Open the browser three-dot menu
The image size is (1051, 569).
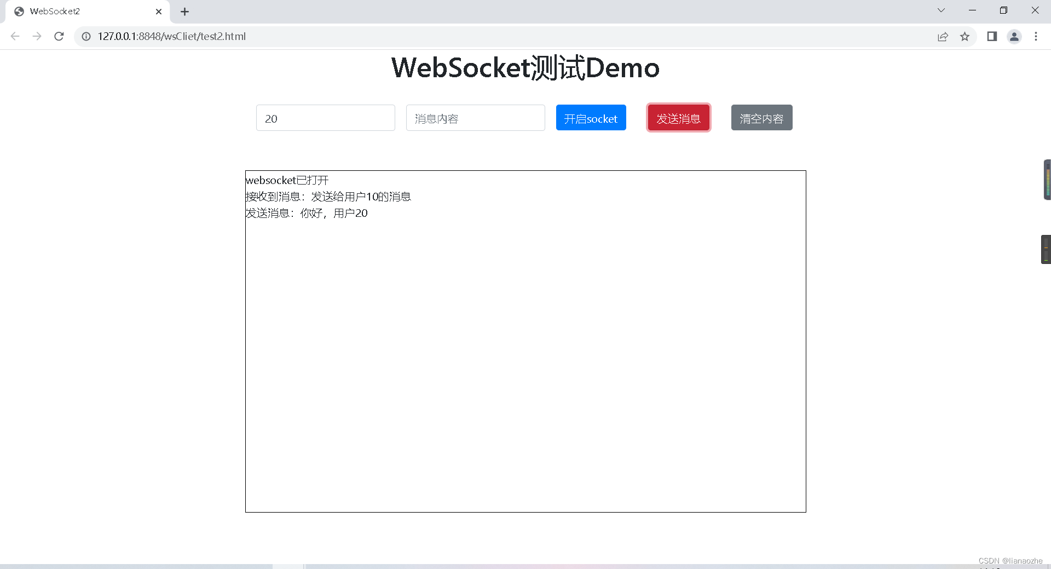(1036, 37)
